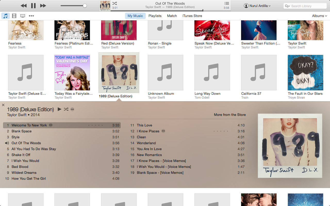
Task: Select the Bad Blood track
Action: click(62, 167)
